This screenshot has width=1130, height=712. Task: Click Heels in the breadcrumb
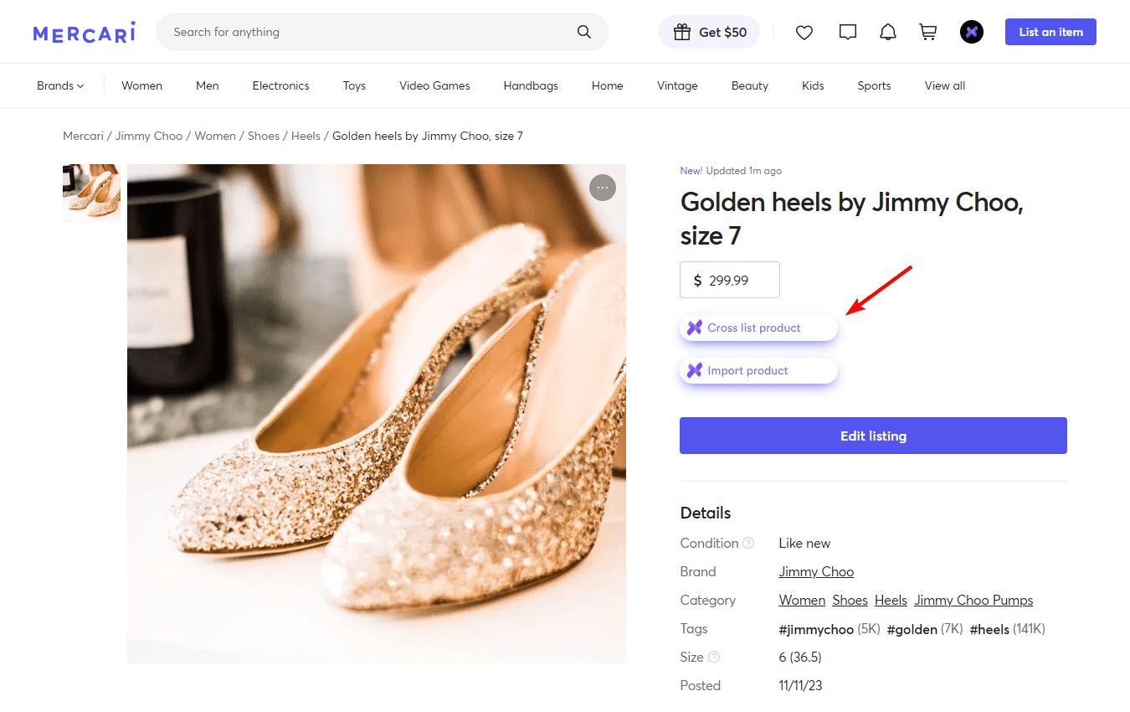pos(306,136)
